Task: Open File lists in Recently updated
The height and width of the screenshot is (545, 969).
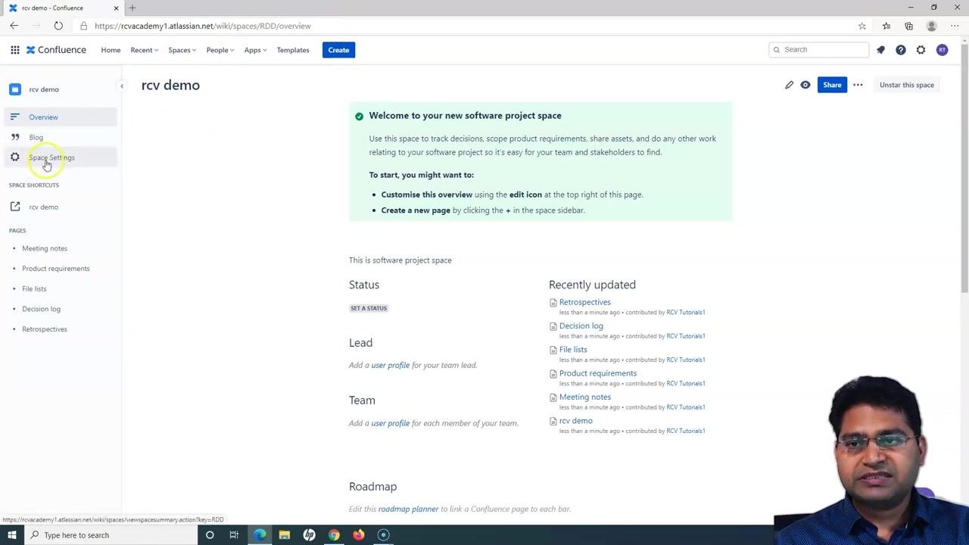Action: click(x=573, y=350)
